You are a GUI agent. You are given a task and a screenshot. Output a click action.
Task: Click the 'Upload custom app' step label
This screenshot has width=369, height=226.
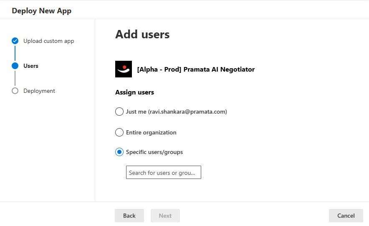[x=49, y=41]
